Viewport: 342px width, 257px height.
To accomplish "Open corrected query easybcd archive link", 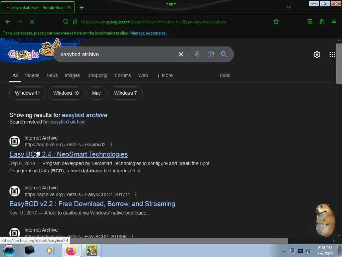I will click(84, 115).
